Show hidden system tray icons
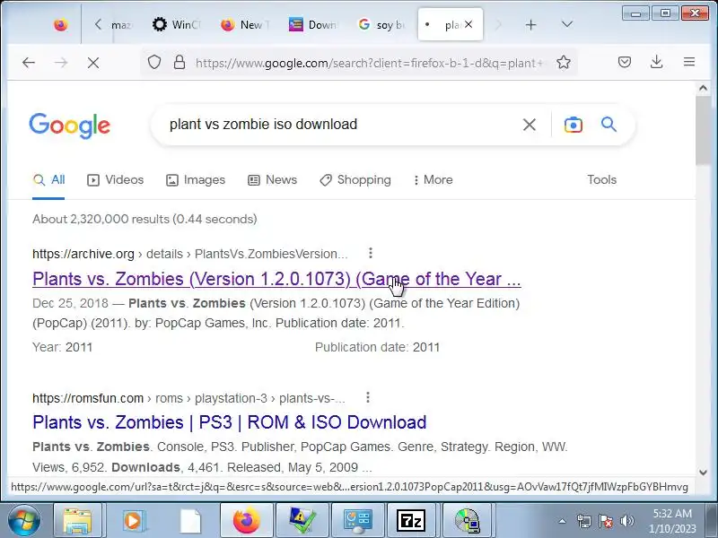718x538 pixels. click(562, 521)
